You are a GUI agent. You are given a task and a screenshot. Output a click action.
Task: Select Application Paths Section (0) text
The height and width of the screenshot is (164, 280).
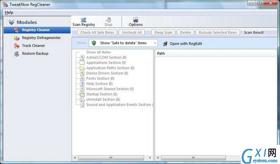[110, 68]
